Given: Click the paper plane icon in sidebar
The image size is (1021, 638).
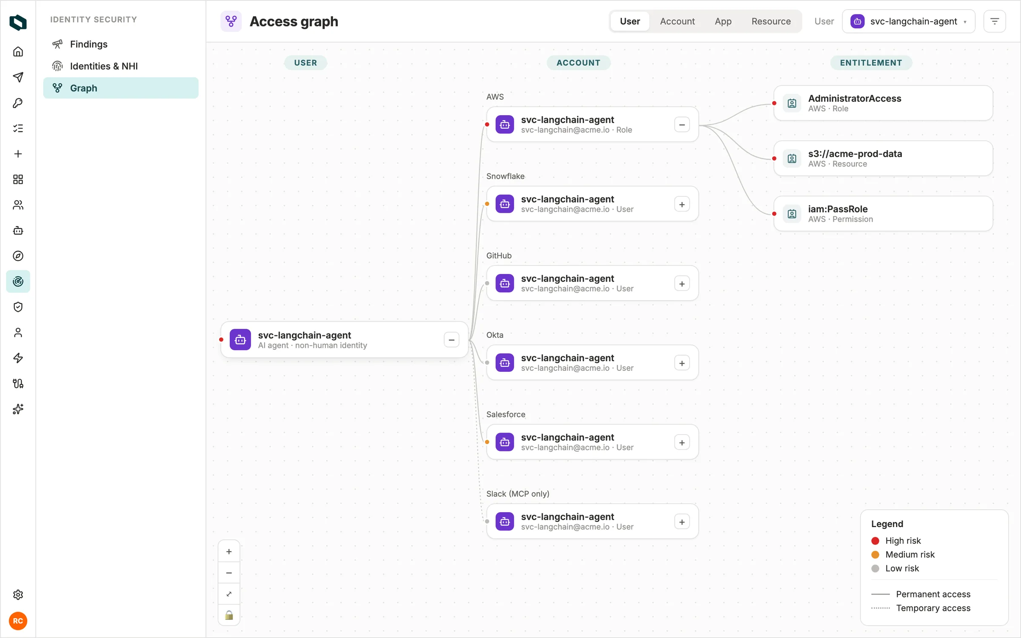Looking at the screenshot, I should click(18, 77).
